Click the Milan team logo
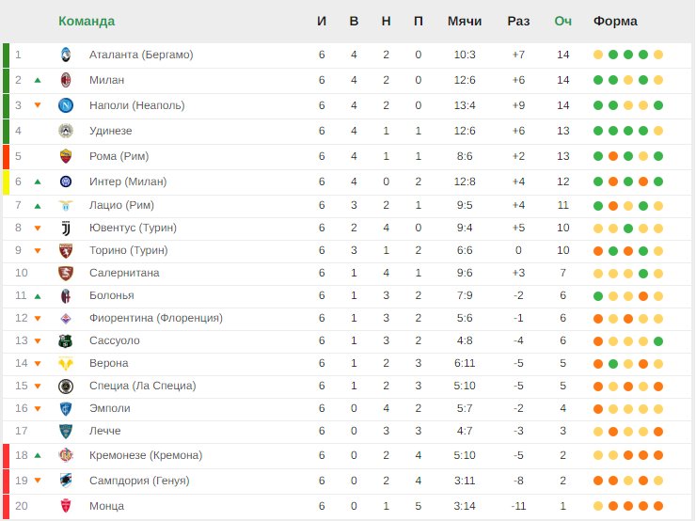The image size is (696, 521). click(66, 80)
